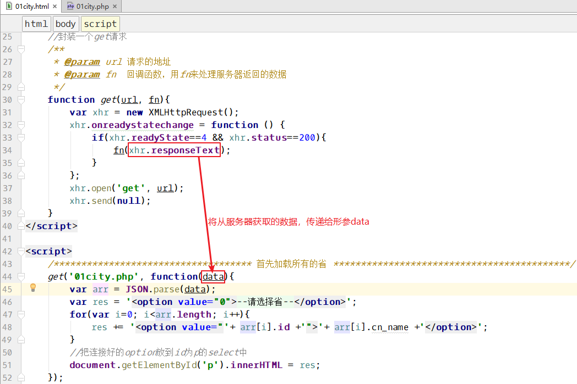Click the comment '请求的地址' on line 27
Viewport: 577px width, 384px height.
(149, 62)
